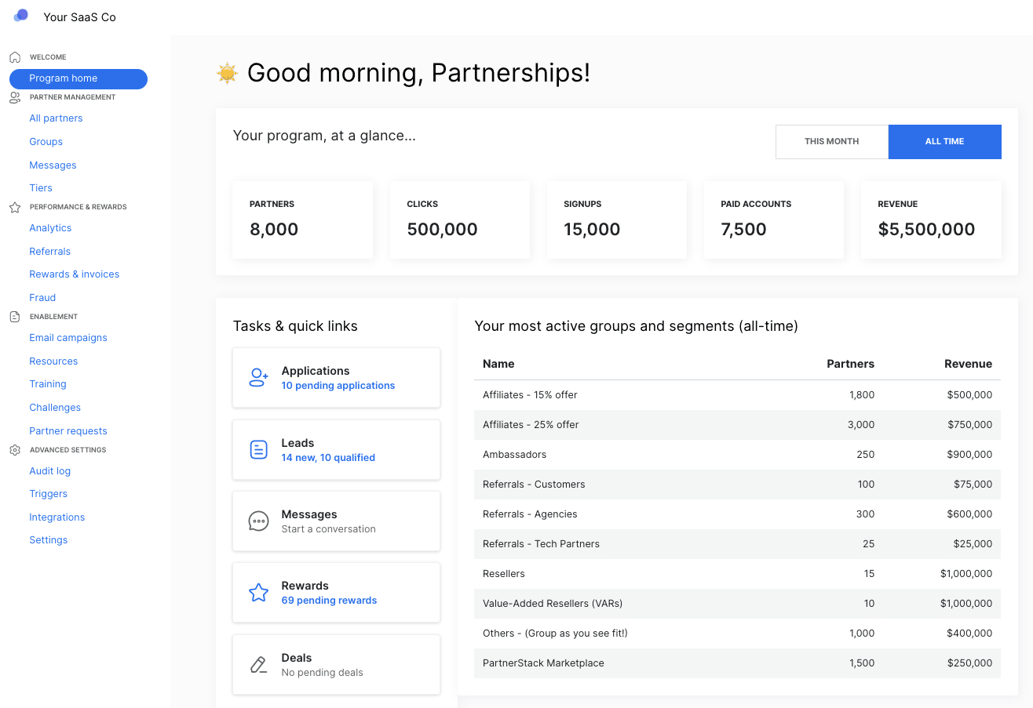The height and width of the screenshot is (708, 1033).
Task: Select the Welcome home icon in the sidebar
Action: click(14, 56)
